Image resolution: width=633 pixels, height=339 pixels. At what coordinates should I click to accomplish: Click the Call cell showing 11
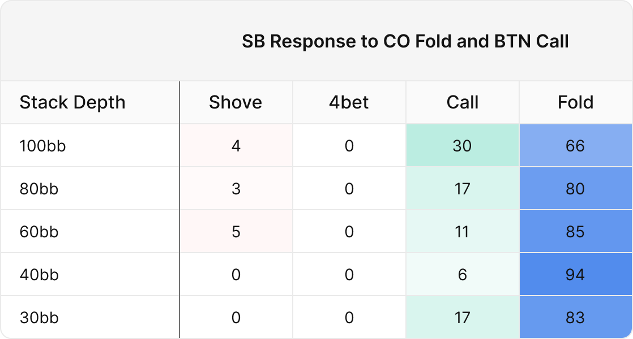pyautogui.click(x=462, y=232)
